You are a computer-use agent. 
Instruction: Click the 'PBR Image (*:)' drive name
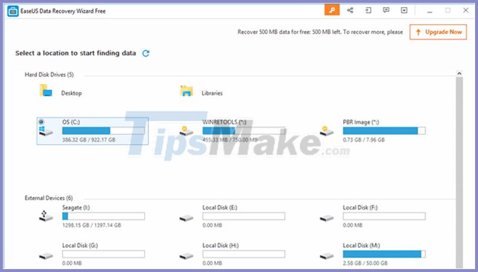point(361,122)
